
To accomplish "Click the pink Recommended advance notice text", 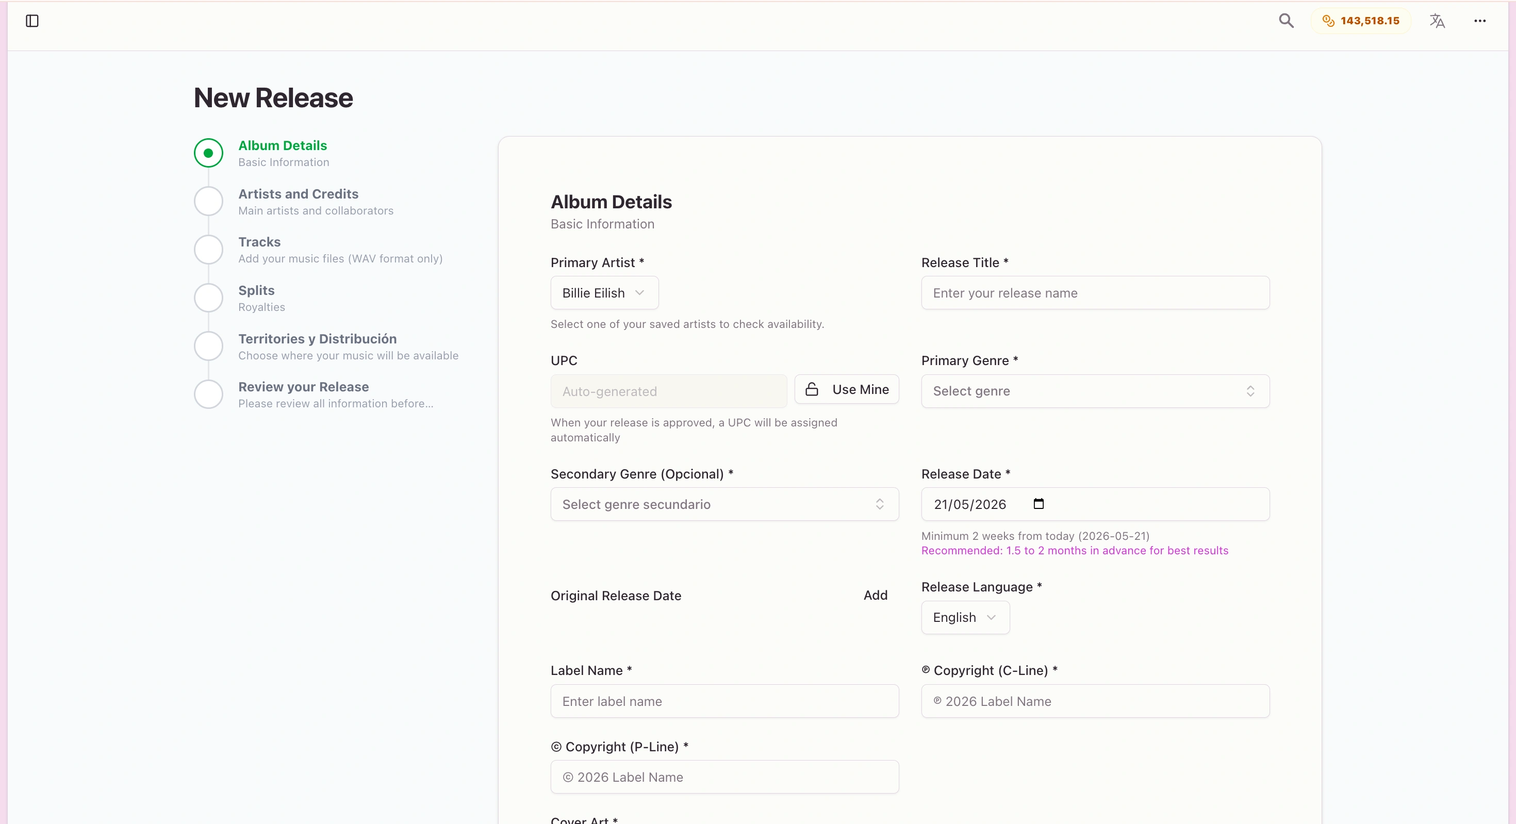I will pyautogui.click(x=1075, y=550).
